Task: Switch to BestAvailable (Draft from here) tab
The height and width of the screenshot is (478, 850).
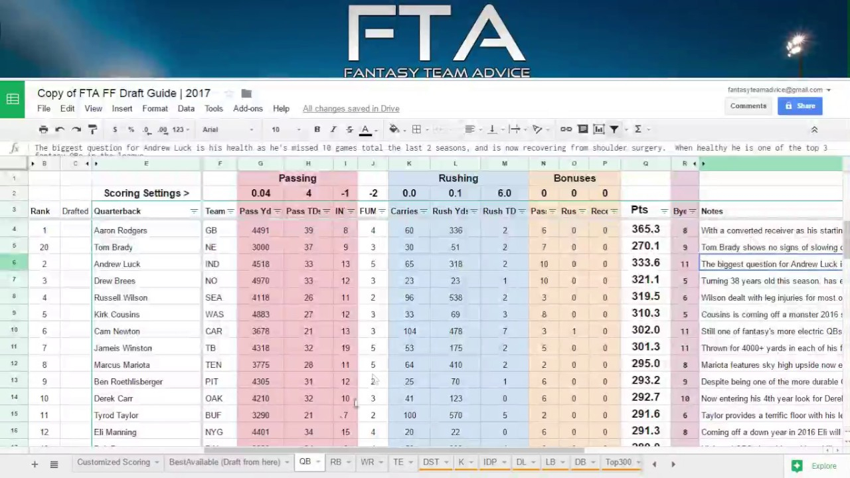Action: tap(229, 462)
